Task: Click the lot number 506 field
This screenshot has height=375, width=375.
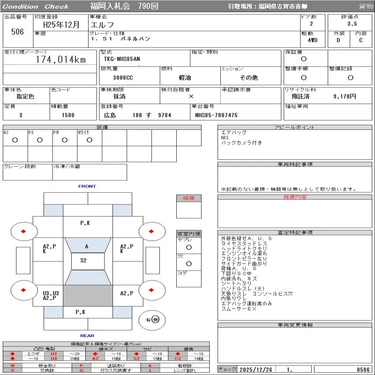Action: [x=17, y=32]
